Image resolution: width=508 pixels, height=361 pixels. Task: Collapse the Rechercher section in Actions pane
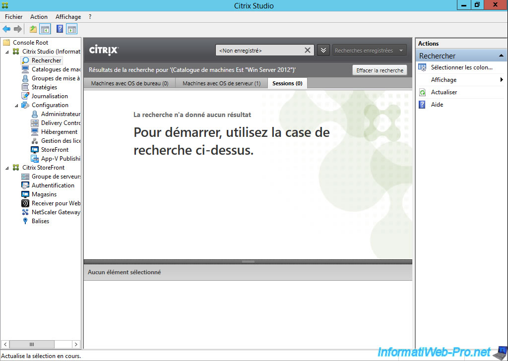[501, 56]
